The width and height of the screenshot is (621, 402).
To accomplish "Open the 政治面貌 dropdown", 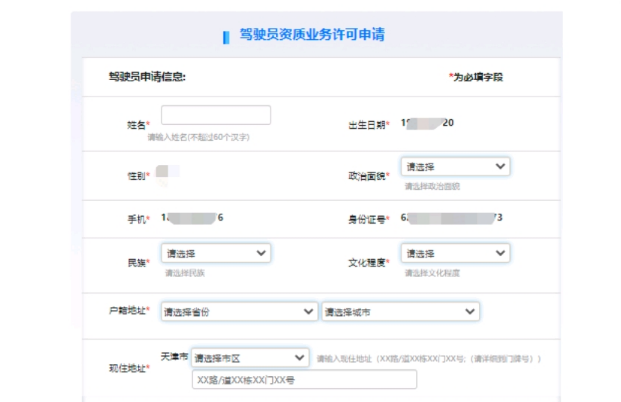I will 455,167.
